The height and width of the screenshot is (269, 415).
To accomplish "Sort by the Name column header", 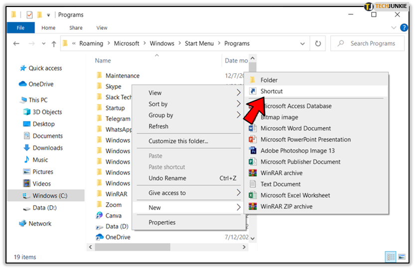I will [x=103, y=61].
